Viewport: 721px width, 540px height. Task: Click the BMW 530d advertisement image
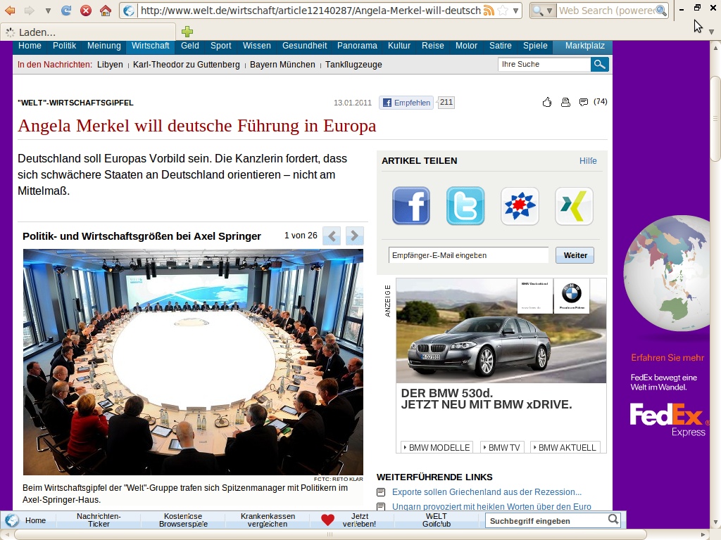(501, 330)
